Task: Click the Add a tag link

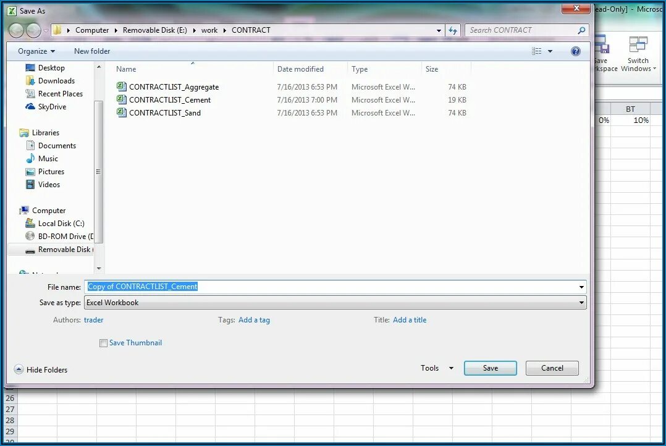Action: point(254,320)
